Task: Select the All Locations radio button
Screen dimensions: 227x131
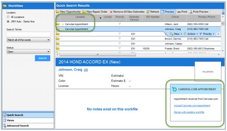Action: coord(8,17)
